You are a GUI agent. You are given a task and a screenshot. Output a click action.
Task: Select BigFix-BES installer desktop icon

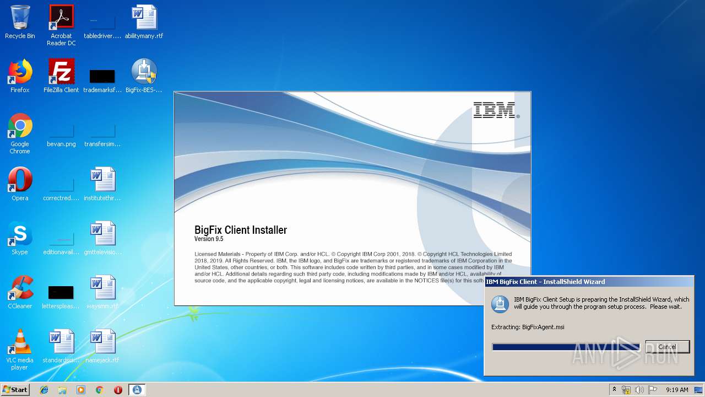144,76
